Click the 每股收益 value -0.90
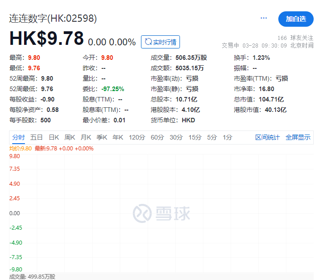Viewport: 325px width, 280px height. [48, 99]
